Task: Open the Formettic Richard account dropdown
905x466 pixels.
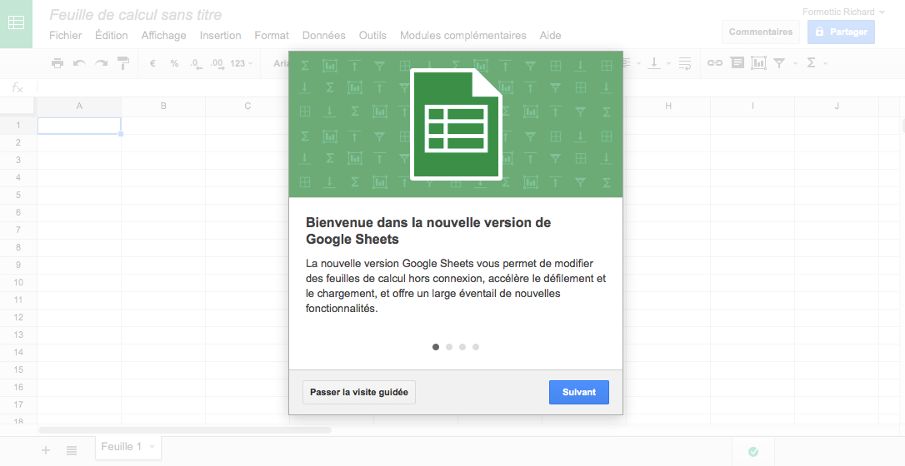Action: (843, 12)
